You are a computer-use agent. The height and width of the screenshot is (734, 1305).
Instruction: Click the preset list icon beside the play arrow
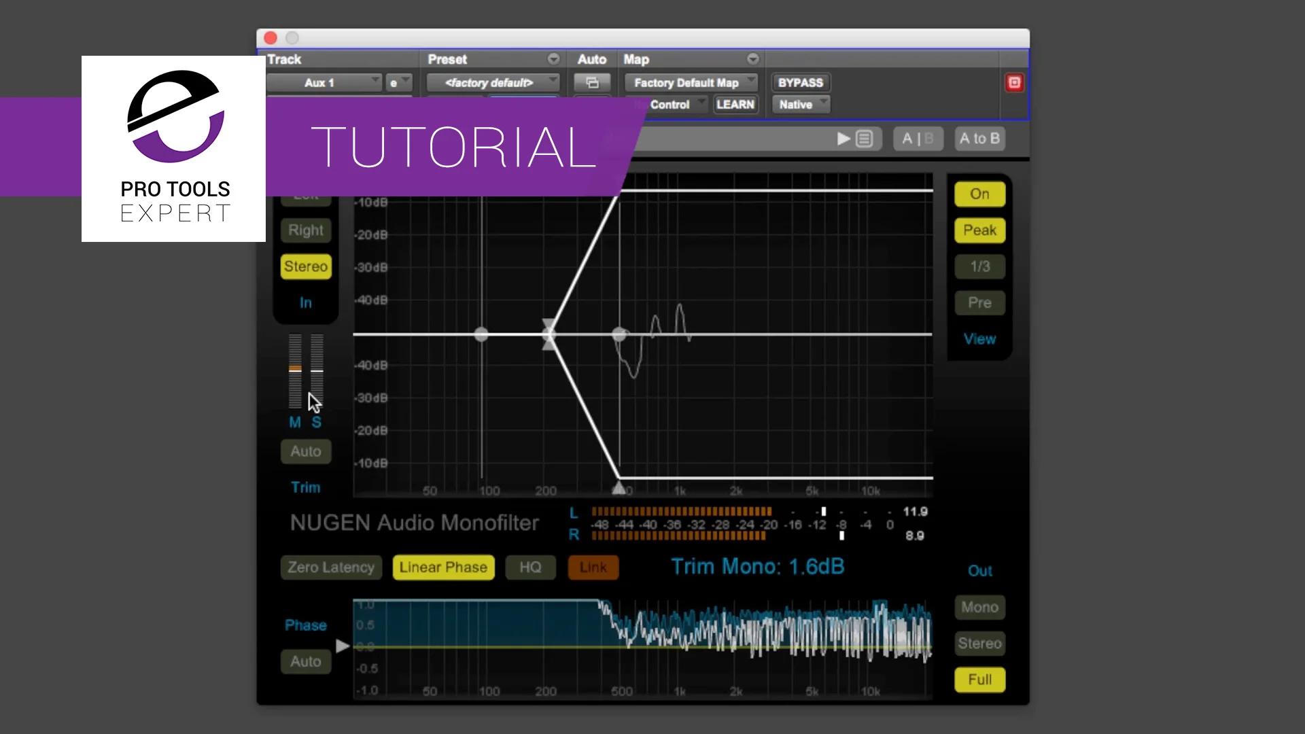[x=864, y=139]
